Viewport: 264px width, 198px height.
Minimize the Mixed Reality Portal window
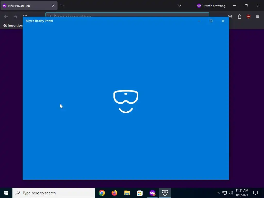click(x=199, y=21)
